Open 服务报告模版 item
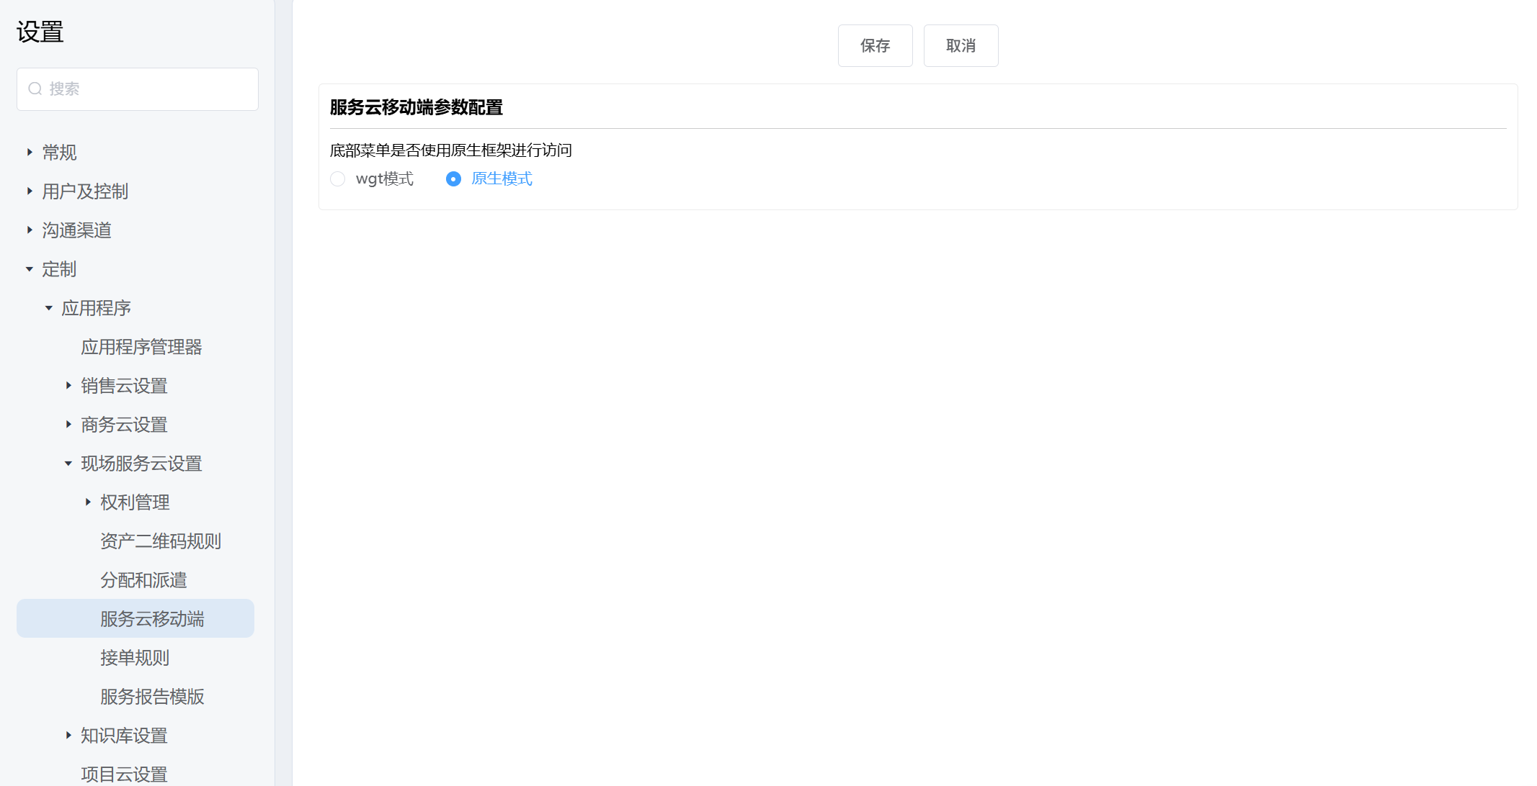Screen dimensions: 1537x786 (x=152, y=697)
